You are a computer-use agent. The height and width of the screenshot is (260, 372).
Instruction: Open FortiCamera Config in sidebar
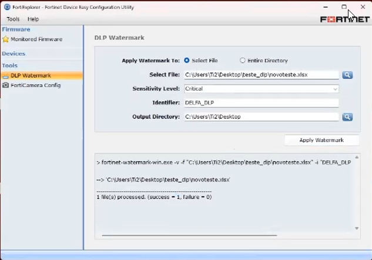(36, 85)
